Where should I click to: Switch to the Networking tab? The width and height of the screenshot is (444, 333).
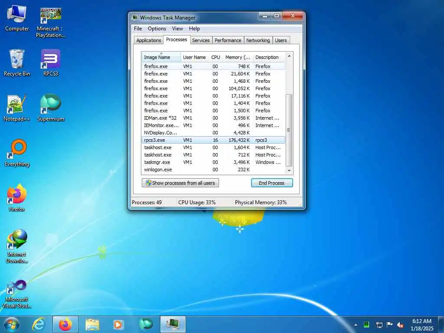tap(258, 40)
